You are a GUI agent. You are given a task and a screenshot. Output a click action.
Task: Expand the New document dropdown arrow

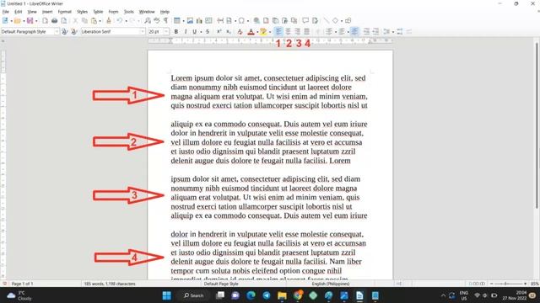click(x=11, y=21)
